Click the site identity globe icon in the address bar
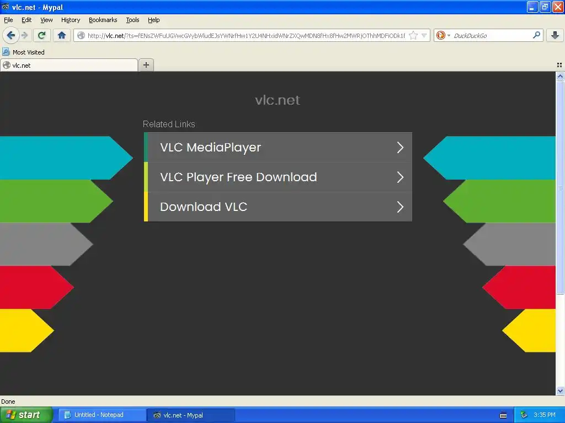The width and height of the screenshot is (565, 423). [81, 35]
